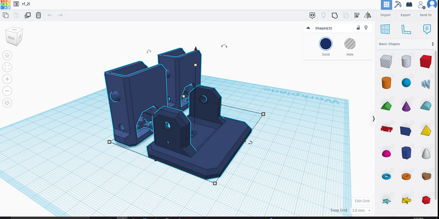Click the Export button
The height and width of the screenshot is (219, 439).
click(x=405, y=15)
